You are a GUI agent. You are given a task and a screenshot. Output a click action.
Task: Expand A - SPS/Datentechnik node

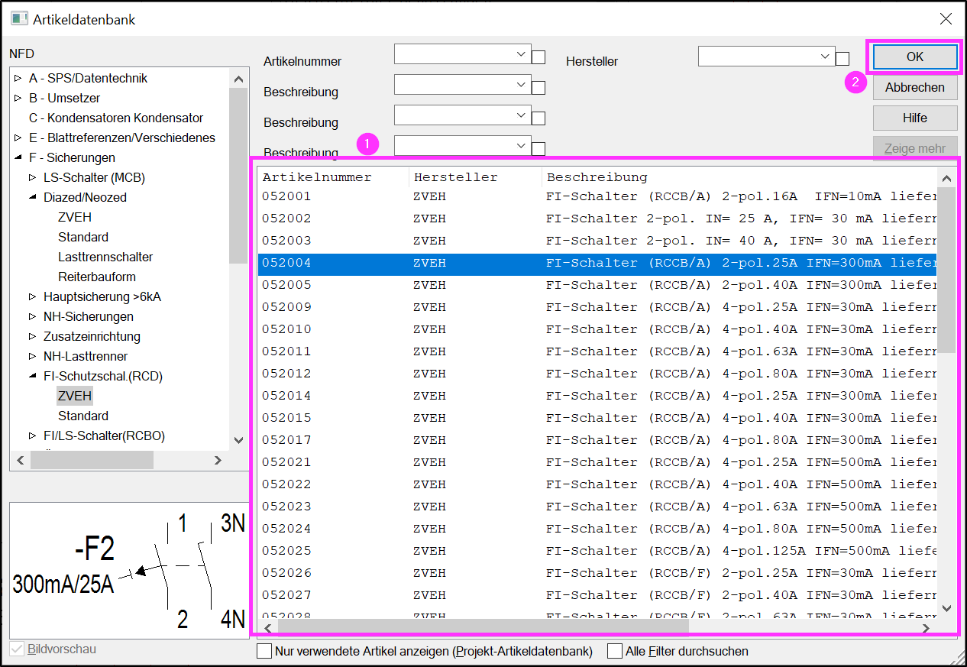click(x=18, y=78)
